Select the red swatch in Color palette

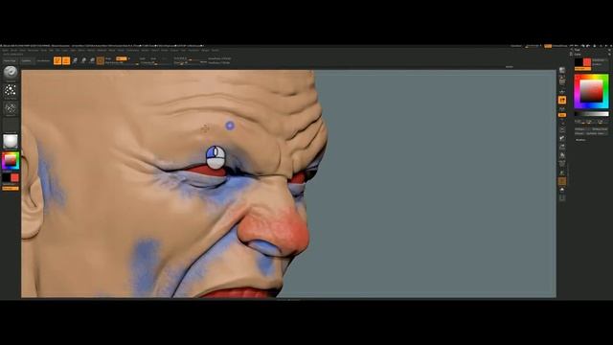point(587,61)
